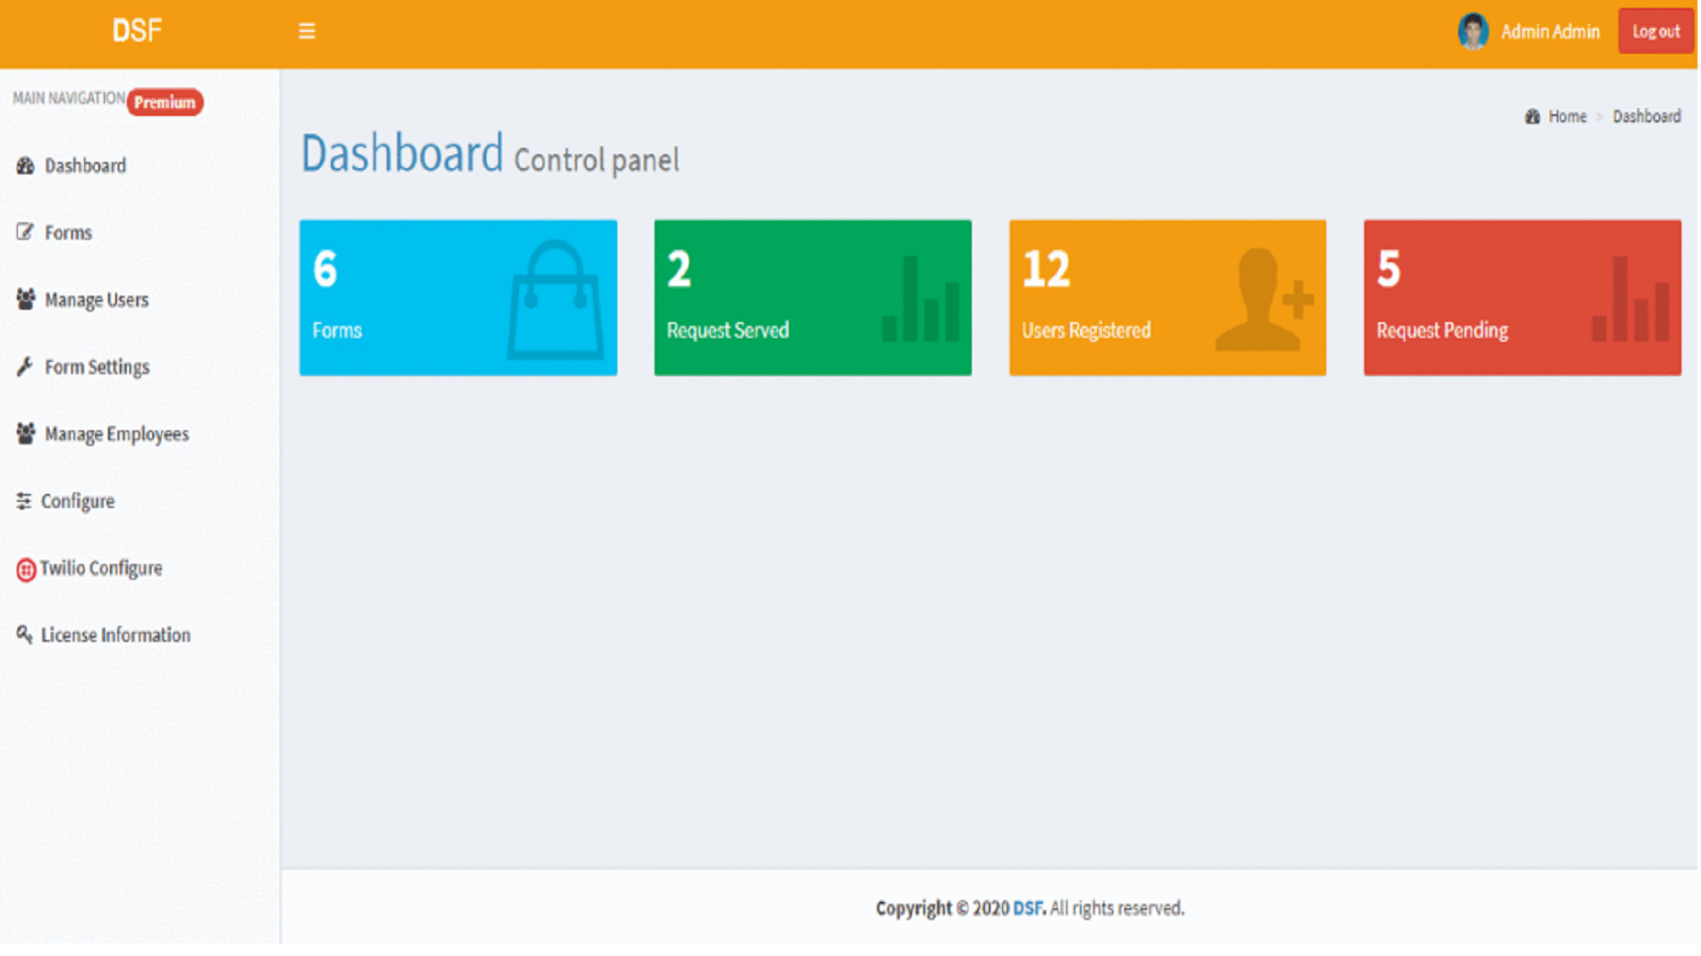The image size is (1701, 956).
Task: Open Dashboard from the sidebar menu
Action: pos(85,166)
